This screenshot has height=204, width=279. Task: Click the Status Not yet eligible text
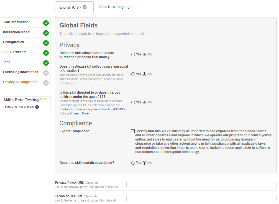coord(19,107)
